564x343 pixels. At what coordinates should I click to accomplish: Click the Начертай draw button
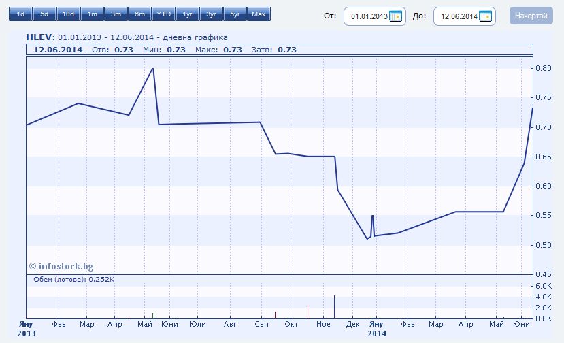[x=531, y=16]
